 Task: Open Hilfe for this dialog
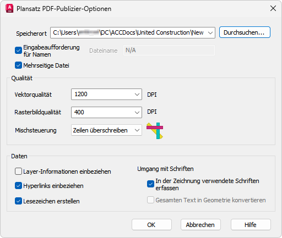click(251, 225)
